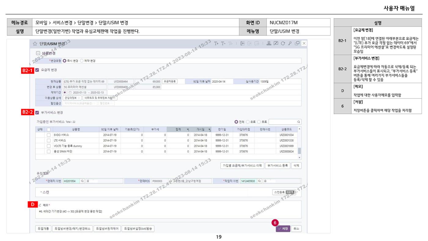Uncheck the 요금제 변경 checkbox
428x241 pixels.
37,70
